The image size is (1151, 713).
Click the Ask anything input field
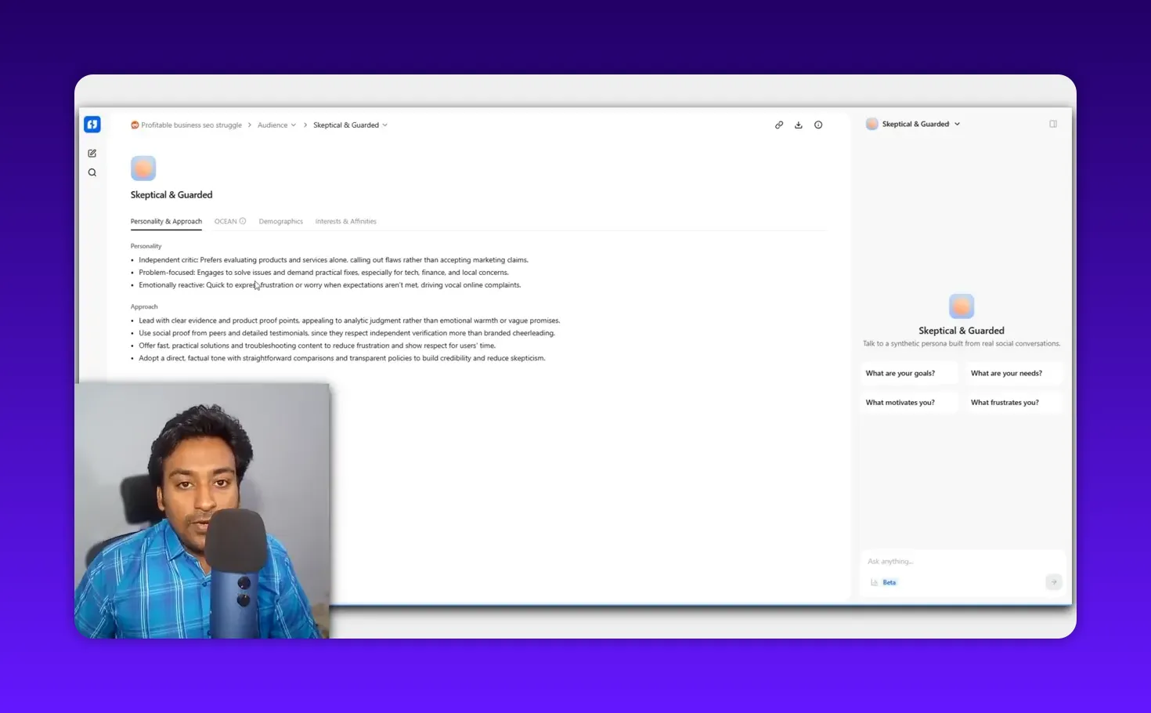tap(940, 561)
